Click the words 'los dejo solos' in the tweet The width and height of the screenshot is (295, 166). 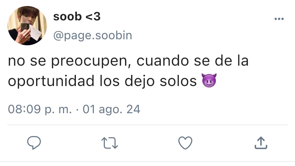(x=148, y=81)
